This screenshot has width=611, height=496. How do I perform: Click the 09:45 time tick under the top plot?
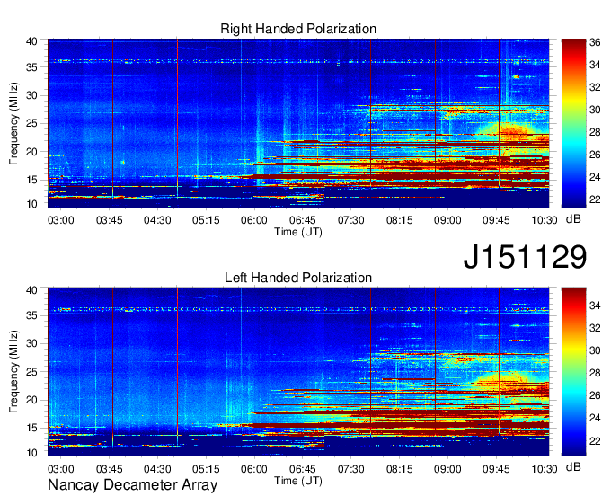496,220
